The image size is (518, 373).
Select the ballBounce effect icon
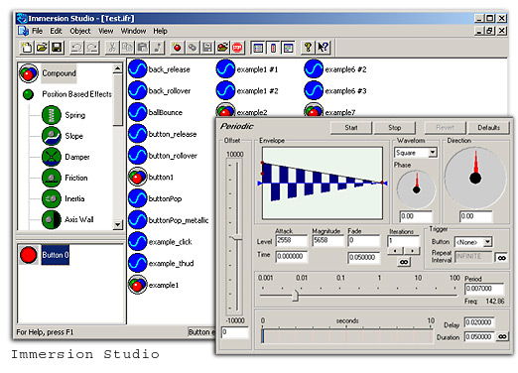point(137,112)
